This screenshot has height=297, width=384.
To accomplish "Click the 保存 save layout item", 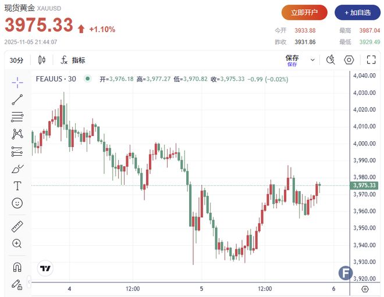I will tap(291, 60).
